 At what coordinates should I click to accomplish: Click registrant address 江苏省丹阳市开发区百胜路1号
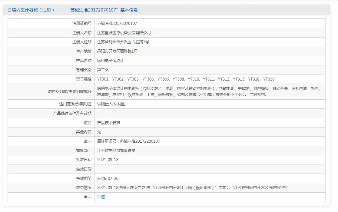click(x=123, y=42)
